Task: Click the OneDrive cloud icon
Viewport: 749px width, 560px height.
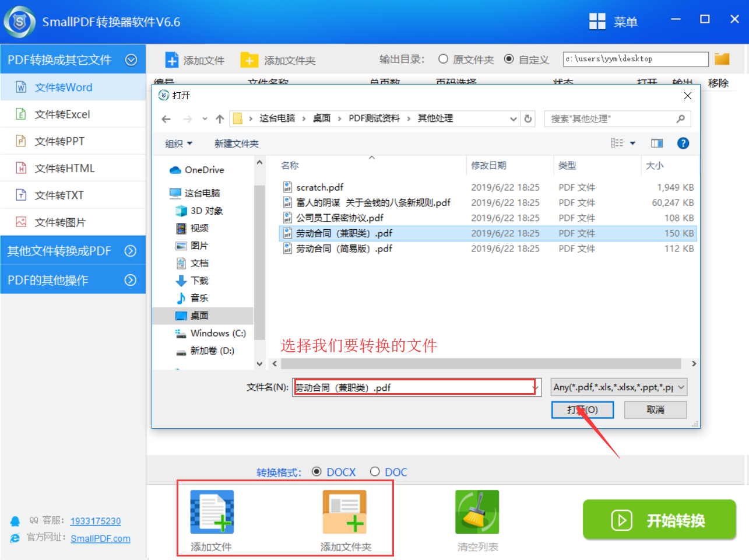Action: click(x=175, y=170)
